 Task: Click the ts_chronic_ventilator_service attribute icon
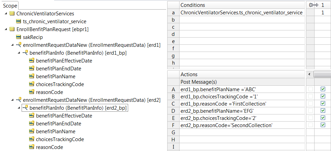coord(19,22)
